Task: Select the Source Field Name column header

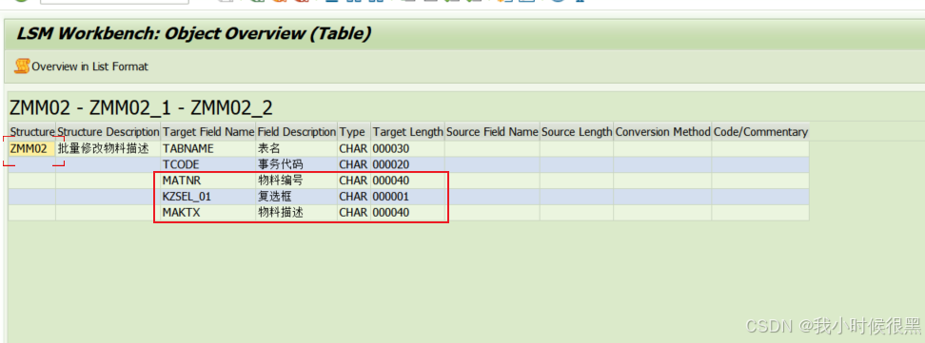Action: coord(492,132)
